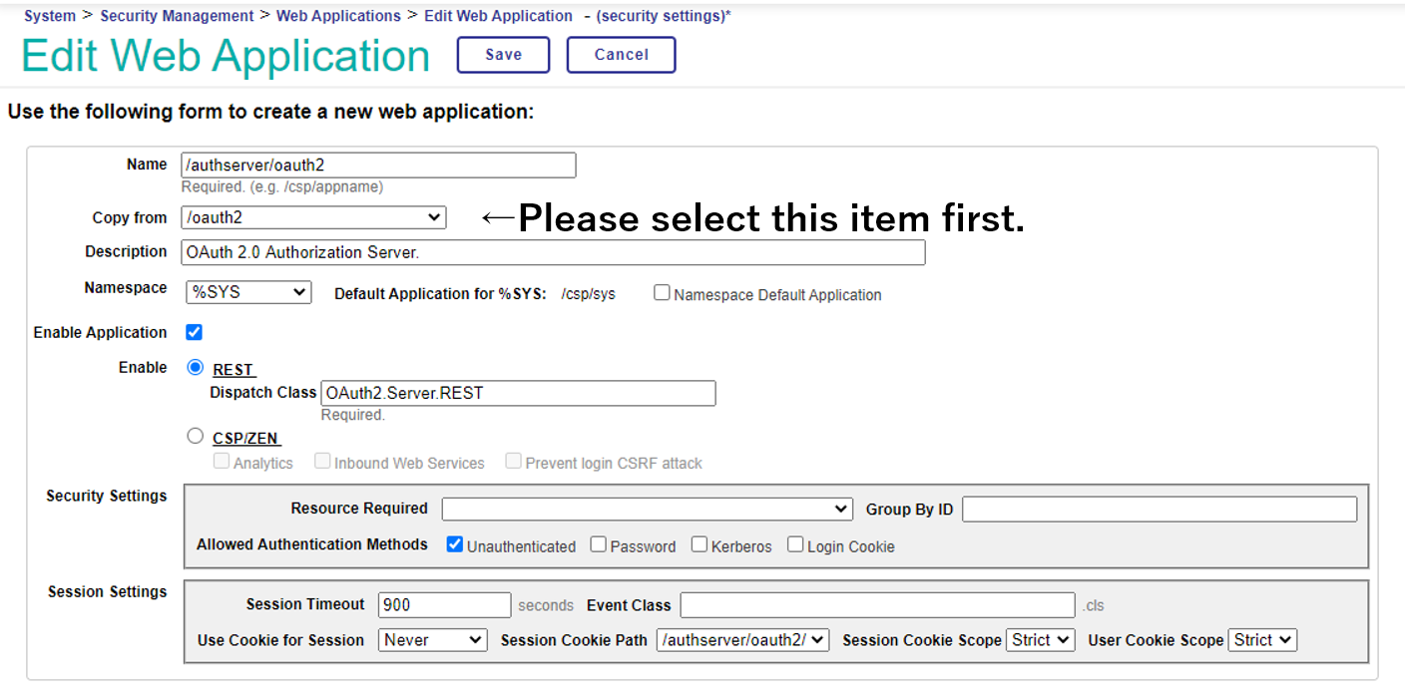Click the Session Timeout field
The image size is (1405, 693).
pos(444,604)
